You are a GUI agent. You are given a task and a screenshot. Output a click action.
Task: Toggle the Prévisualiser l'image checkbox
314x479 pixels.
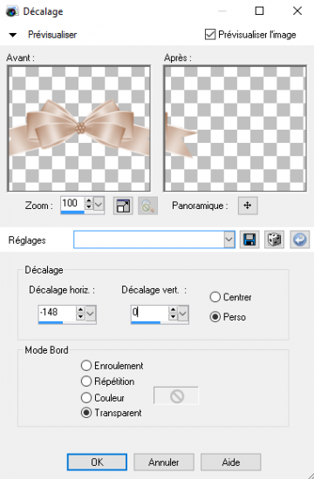click(x=210, y=35)
